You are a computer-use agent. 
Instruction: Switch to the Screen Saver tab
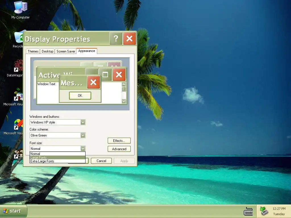pos(66,51)
